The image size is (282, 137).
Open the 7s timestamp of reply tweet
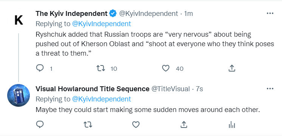point(199,89)
